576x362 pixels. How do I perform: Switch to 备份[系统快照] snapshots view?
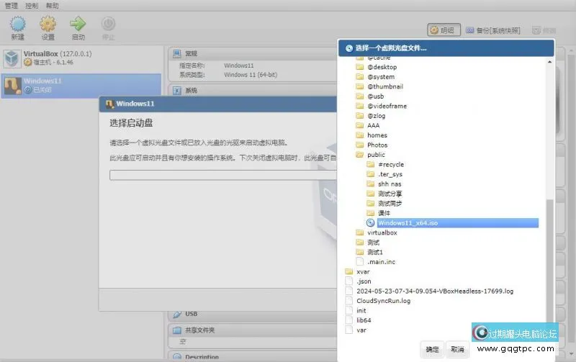point(493,30)
